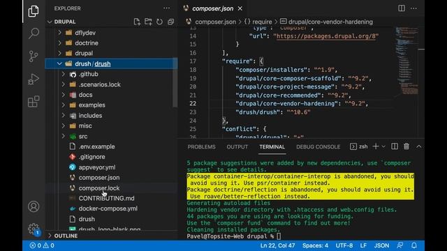
Task: Click the packages.drupal.org URL link
Action: click(326, 36)
